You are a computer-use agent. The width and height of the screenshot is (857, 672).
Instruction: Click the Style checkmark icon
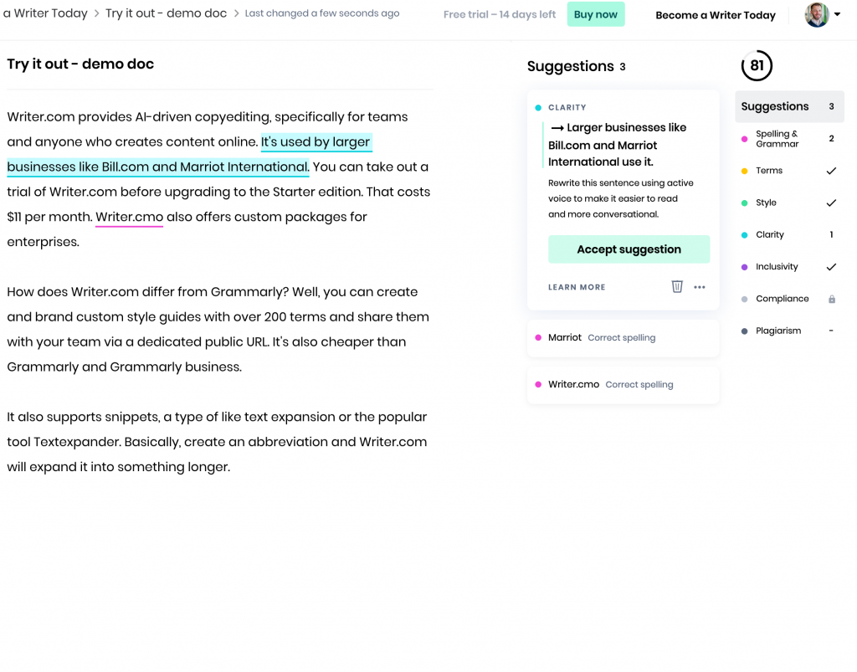pyautogui.click(x=831, y=203)
